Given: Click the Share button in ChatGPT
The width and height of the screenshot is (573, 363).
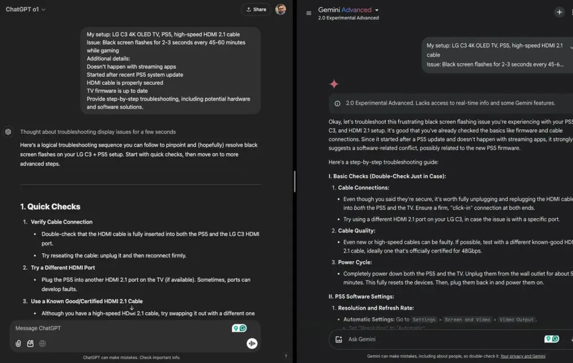Looking at the screenshot, I should point(256,10).
